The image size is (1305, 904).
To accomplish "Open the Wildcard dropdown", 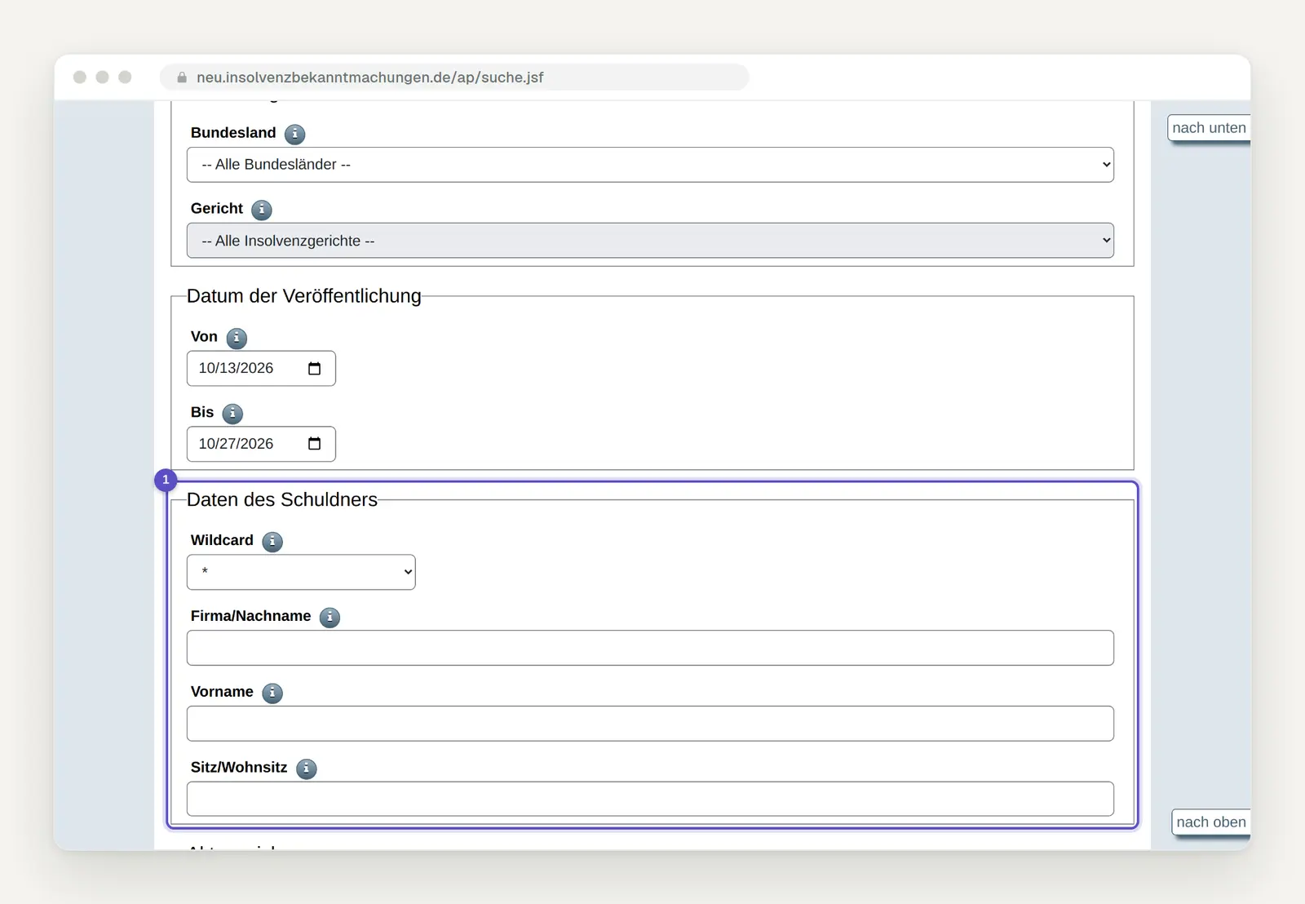I will (301, 572).
